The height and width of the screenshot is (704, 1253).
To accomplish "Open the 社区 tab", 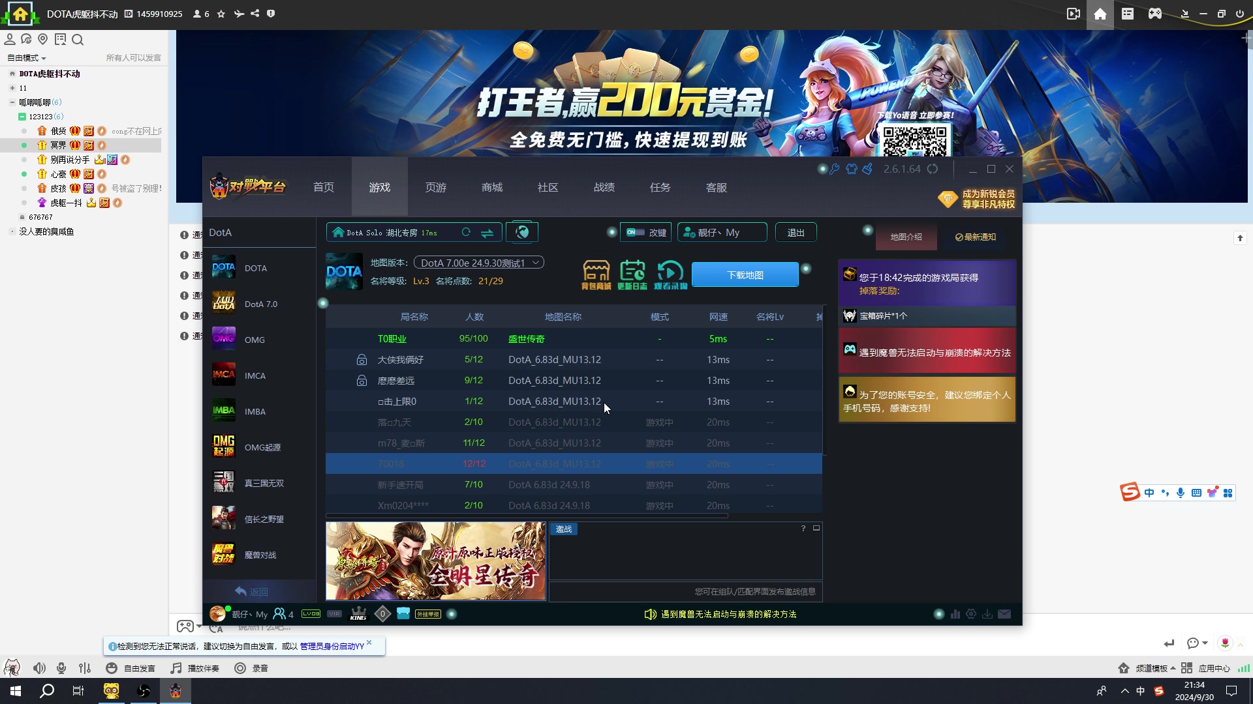I will tap(548, 187).
